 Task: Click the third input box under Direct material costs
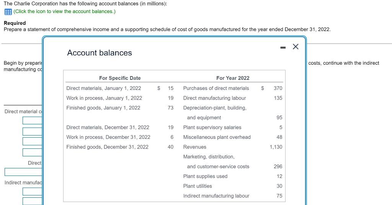pyautogui.click(x=33, y=141)
